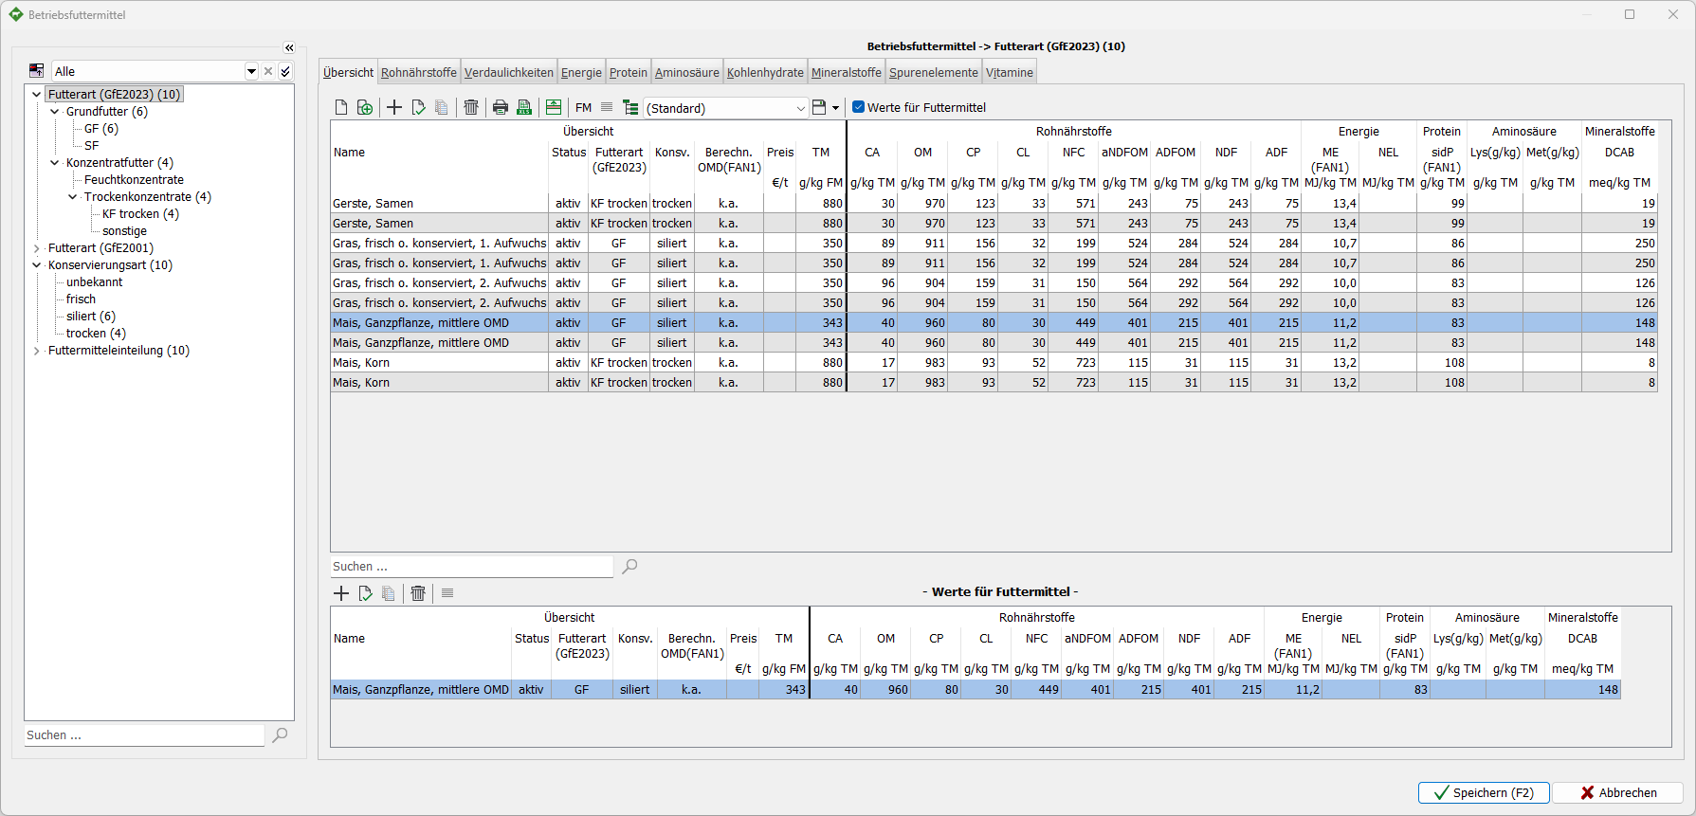
Task: Click the plus icon in the upper table toolbar
Action: (394, 108)
